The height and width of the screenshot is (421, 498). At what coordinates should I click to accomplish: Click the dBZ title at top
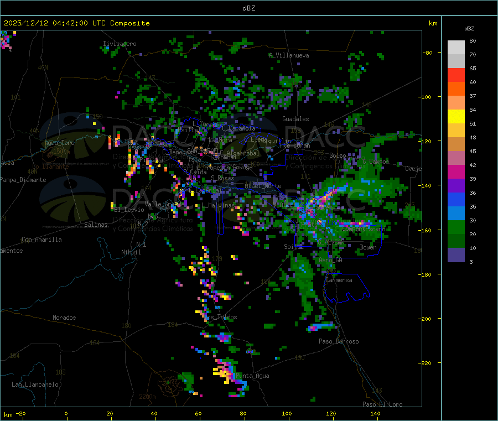(248, 8)
